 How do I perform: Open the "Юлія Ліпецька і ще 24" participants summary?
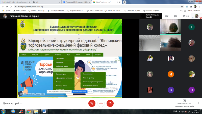(x=151, y=16)
